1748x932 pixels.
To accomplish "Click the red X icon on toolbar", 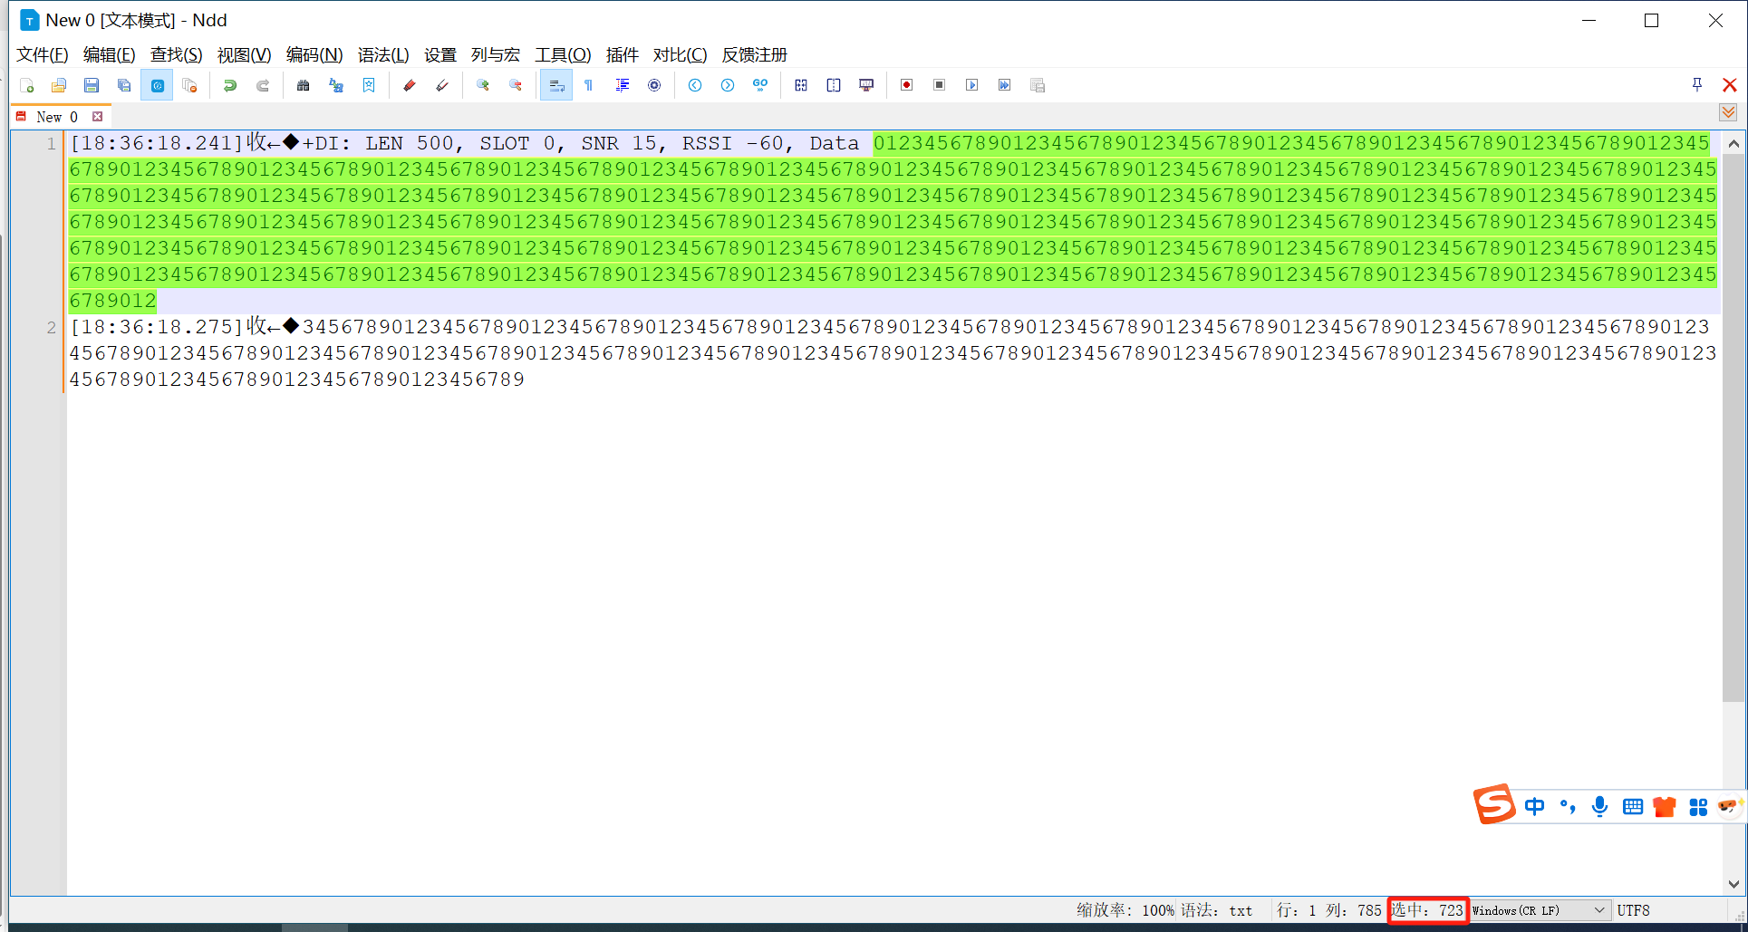I will pos(1730,85).
